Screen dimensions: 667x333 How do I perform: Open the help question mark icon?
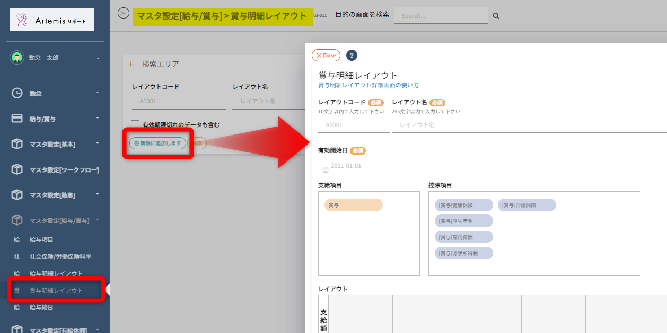[x=352, y=56]
